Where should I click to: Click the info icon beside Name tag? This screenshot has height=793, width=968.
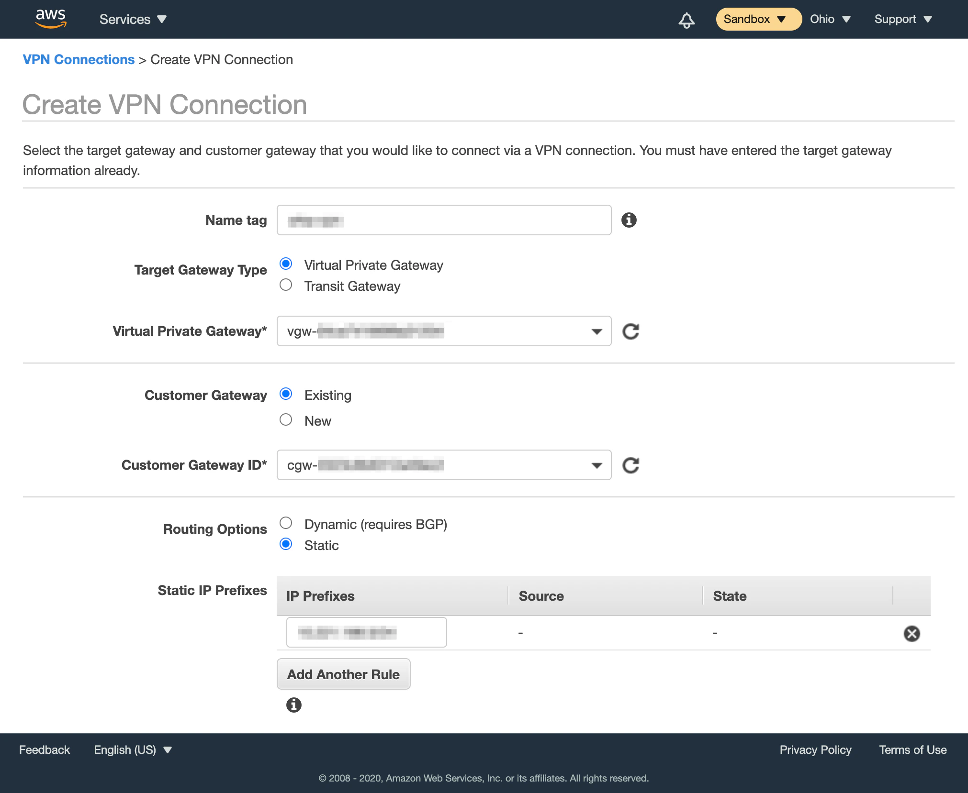(629, 220)
